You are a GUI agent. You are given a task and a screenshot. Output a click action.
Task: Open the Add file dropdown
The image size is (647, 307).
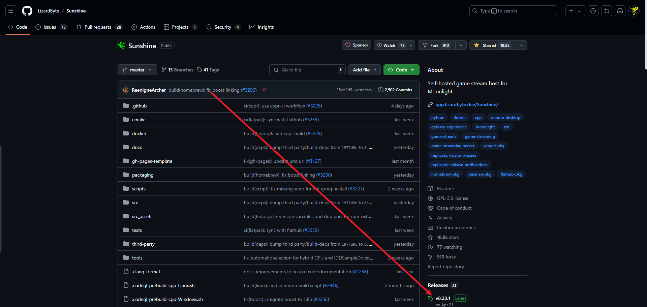365,70
